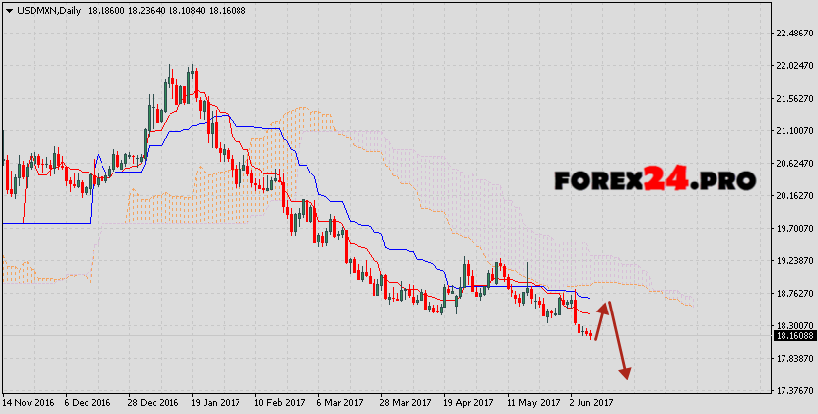This screenshot has height=414, width=818.
Task: Select the 2 Jun 2017 date label
Action: pos(591,403)
